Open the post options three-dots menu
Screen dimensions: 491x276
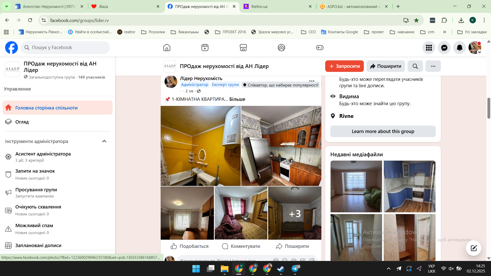coord(311,81)
